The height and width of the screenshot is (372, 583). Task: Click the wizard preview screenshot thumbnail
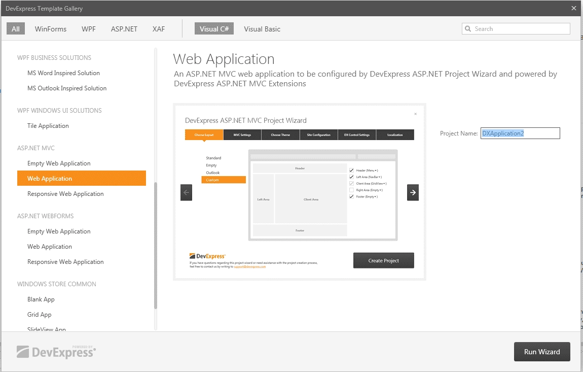(299, 192)
